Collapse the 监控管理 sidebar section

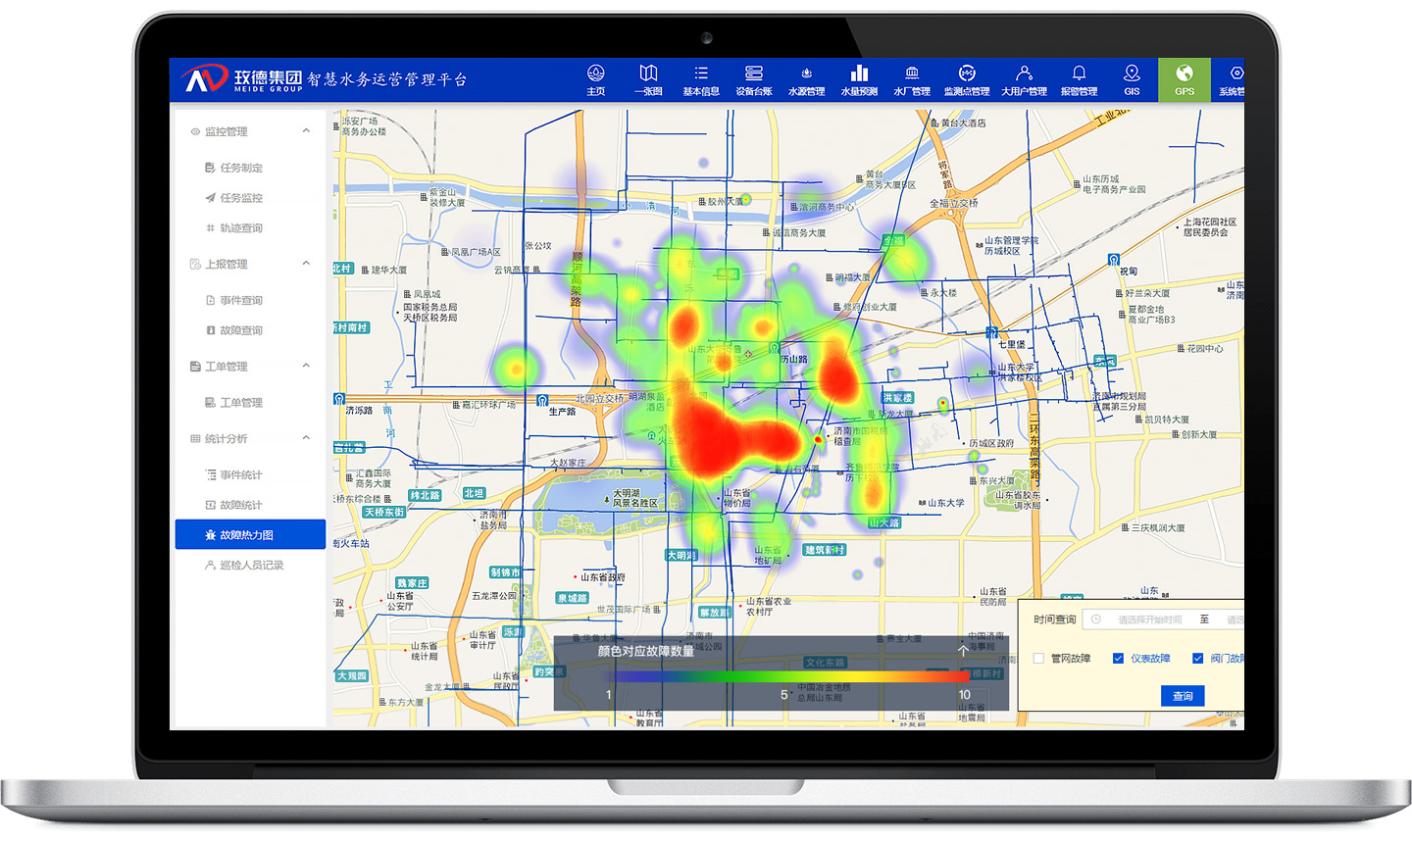point(306,131)
